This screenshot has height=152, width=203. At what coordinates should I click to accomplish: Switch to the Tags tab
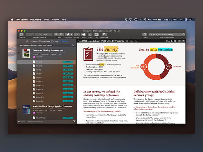tap(54, 41)
